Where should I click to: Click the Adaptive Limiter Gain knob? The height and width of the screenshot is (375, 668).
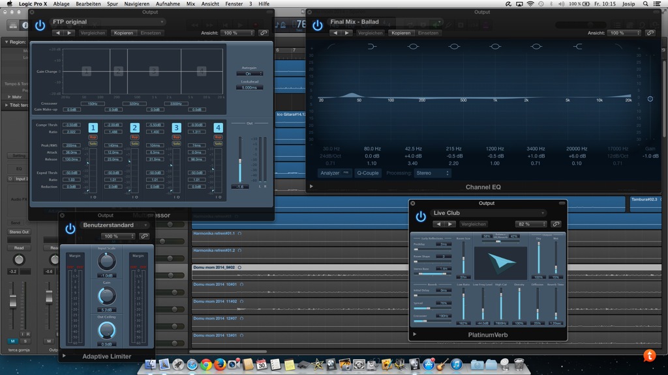point(106,296)
